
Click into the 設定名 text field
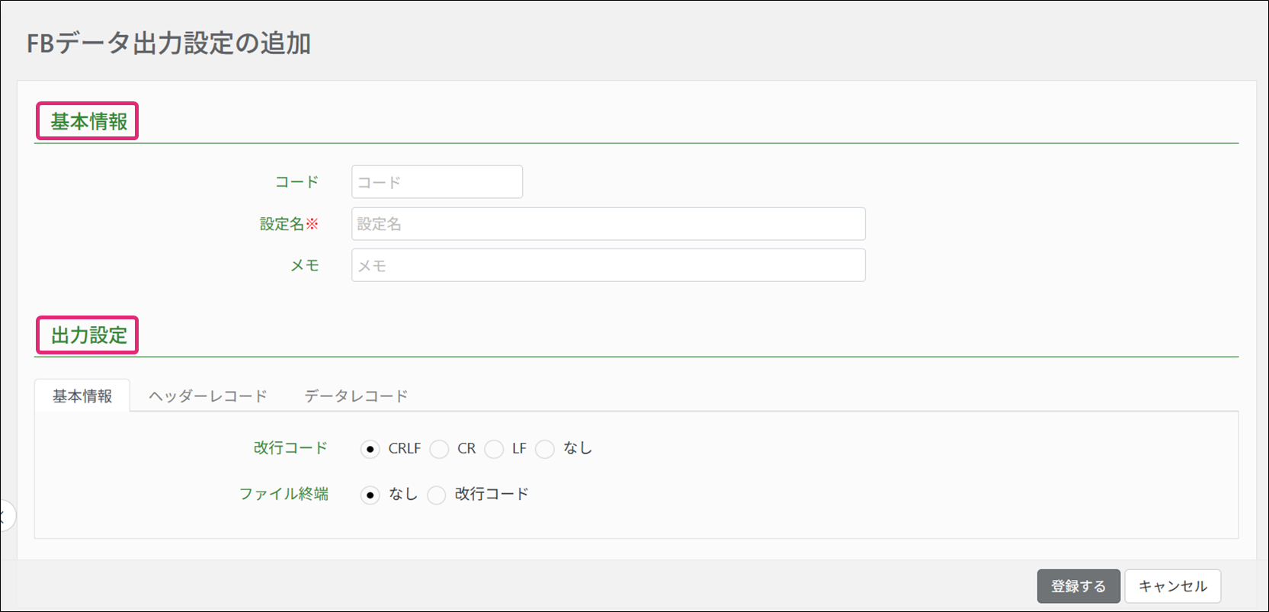[x=608, y=224]
